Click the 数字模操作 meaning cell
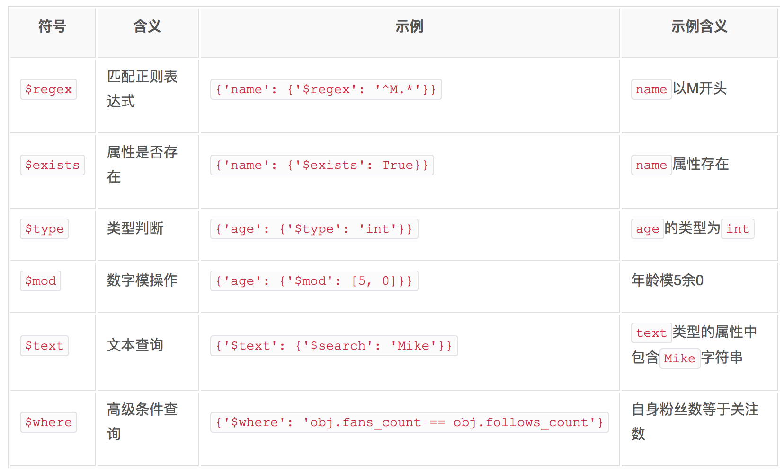Screen dimensions: 784x472 [x=142, y=280]
